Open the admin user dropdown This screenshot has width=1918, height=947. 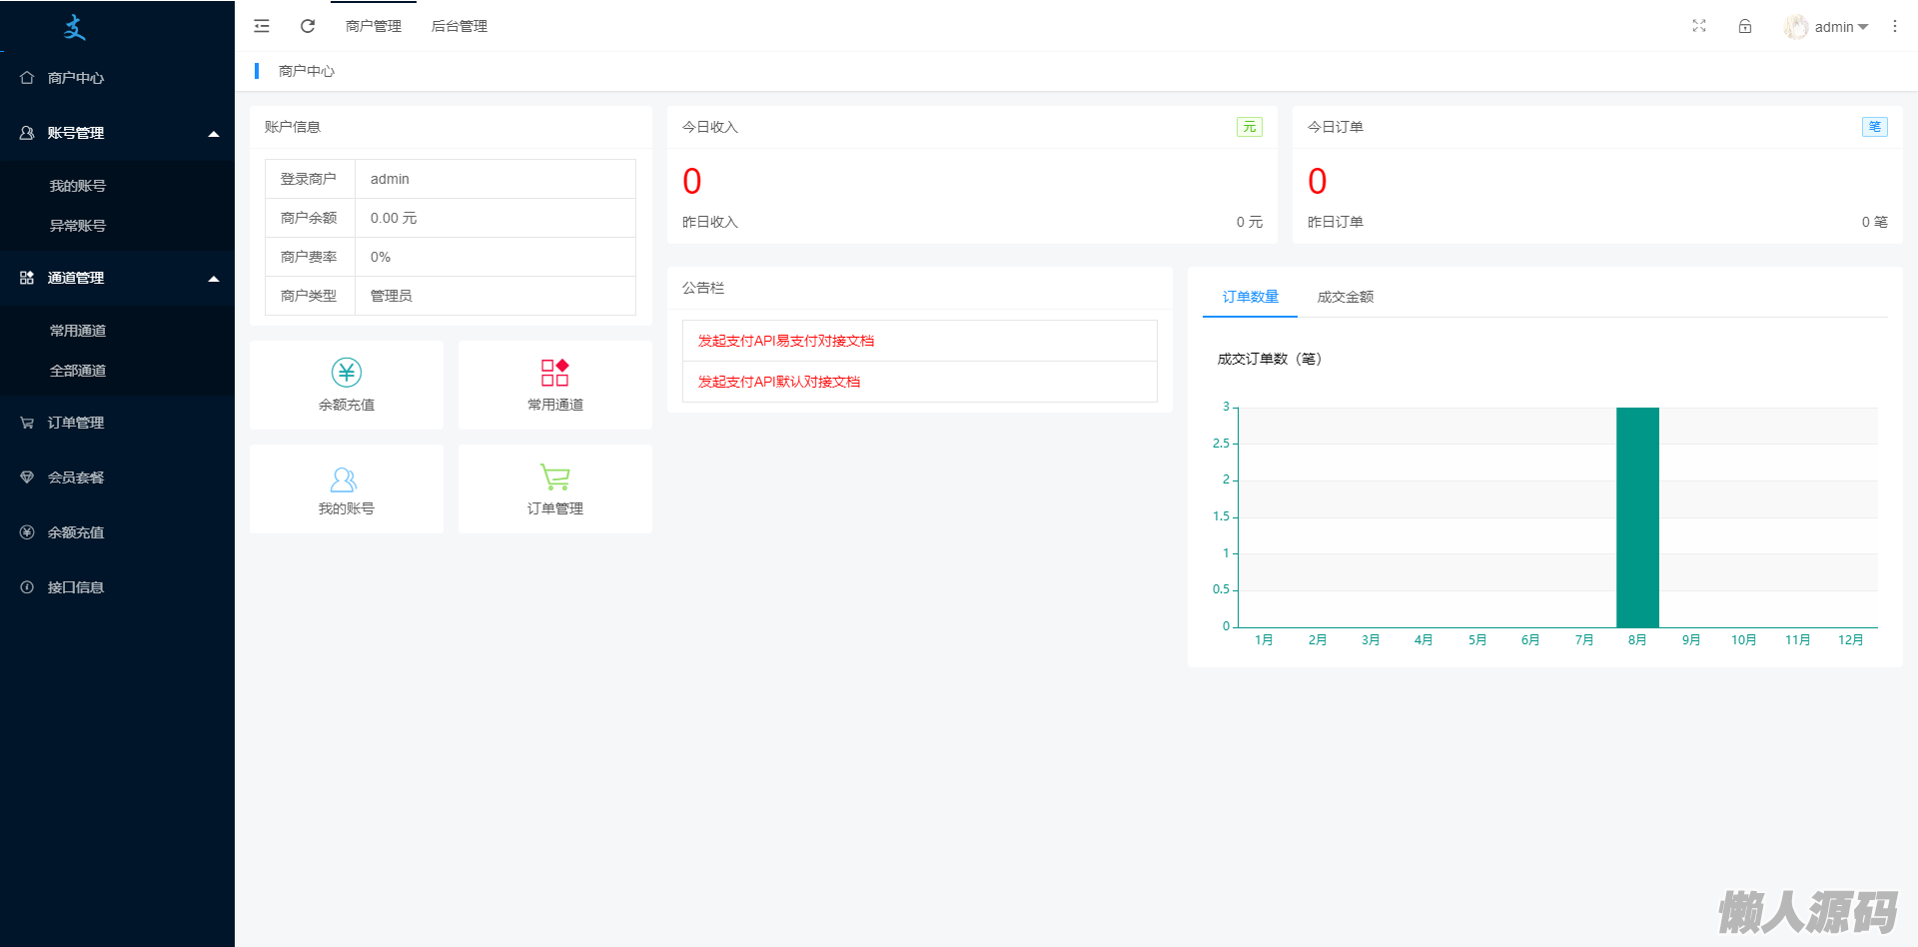pyautogui.click(x=1828, y=27)
